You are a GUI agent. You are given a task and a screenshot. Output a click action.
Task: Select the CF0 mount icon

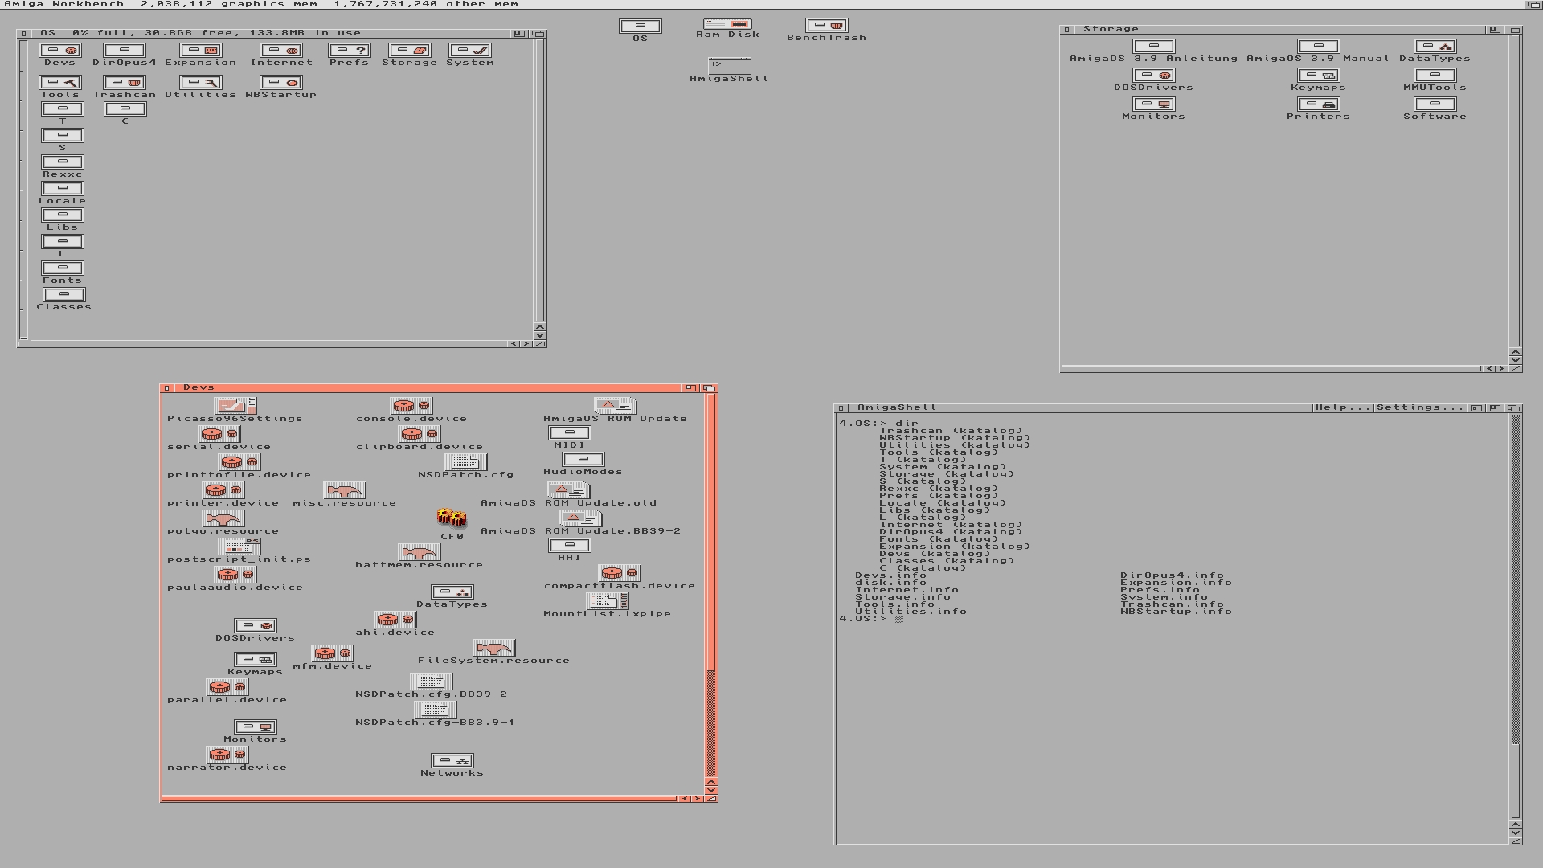(452, 518)
